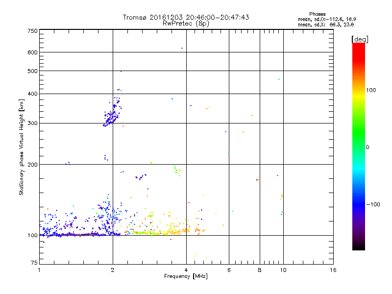This screenshot has height=294, width=392.
Task: Click the 750 tick label on the height axis
Action: click(x=32, y=31)
